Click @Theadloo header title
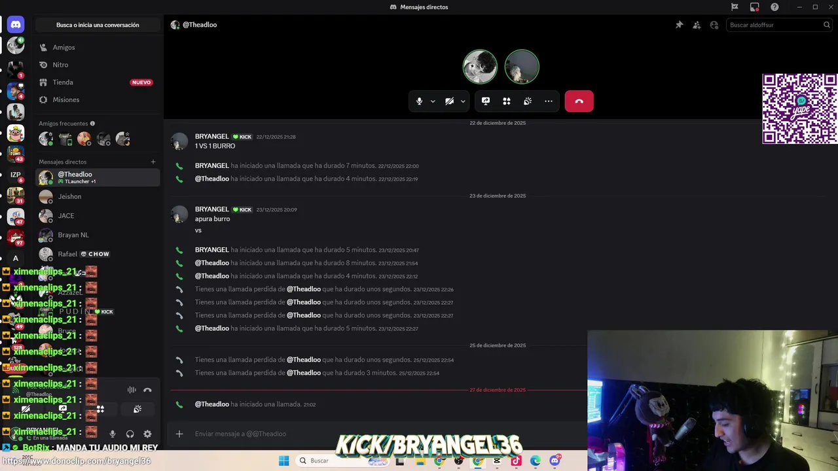Viewport: 838px width, 471px height. (x=199, y=25)
